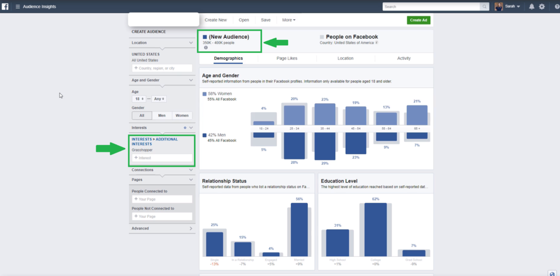
Task: Open the settings gear icon
Action: pyautogui.click(x=542, y=7)
